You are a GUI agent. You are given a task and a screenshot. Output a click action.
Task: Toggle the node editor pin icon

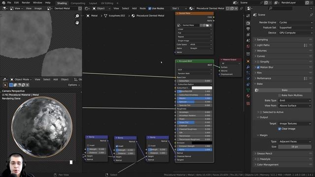pyautogui.click(x=241, y=8)
